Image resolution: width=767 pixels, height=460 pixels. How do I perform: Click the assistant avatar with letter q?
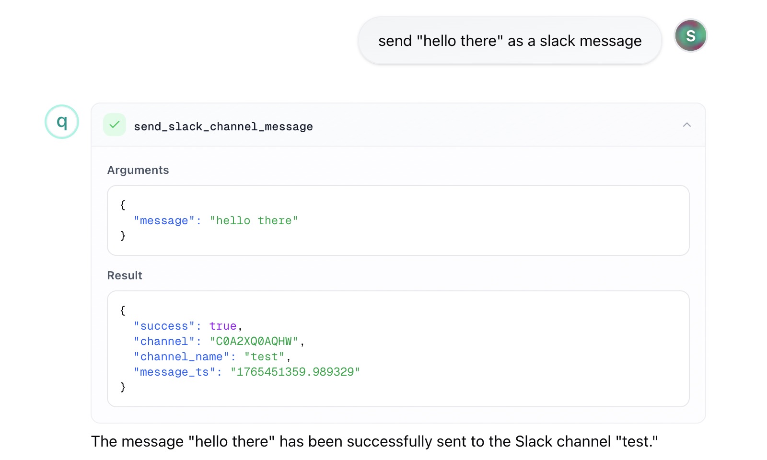coord(62,122)
